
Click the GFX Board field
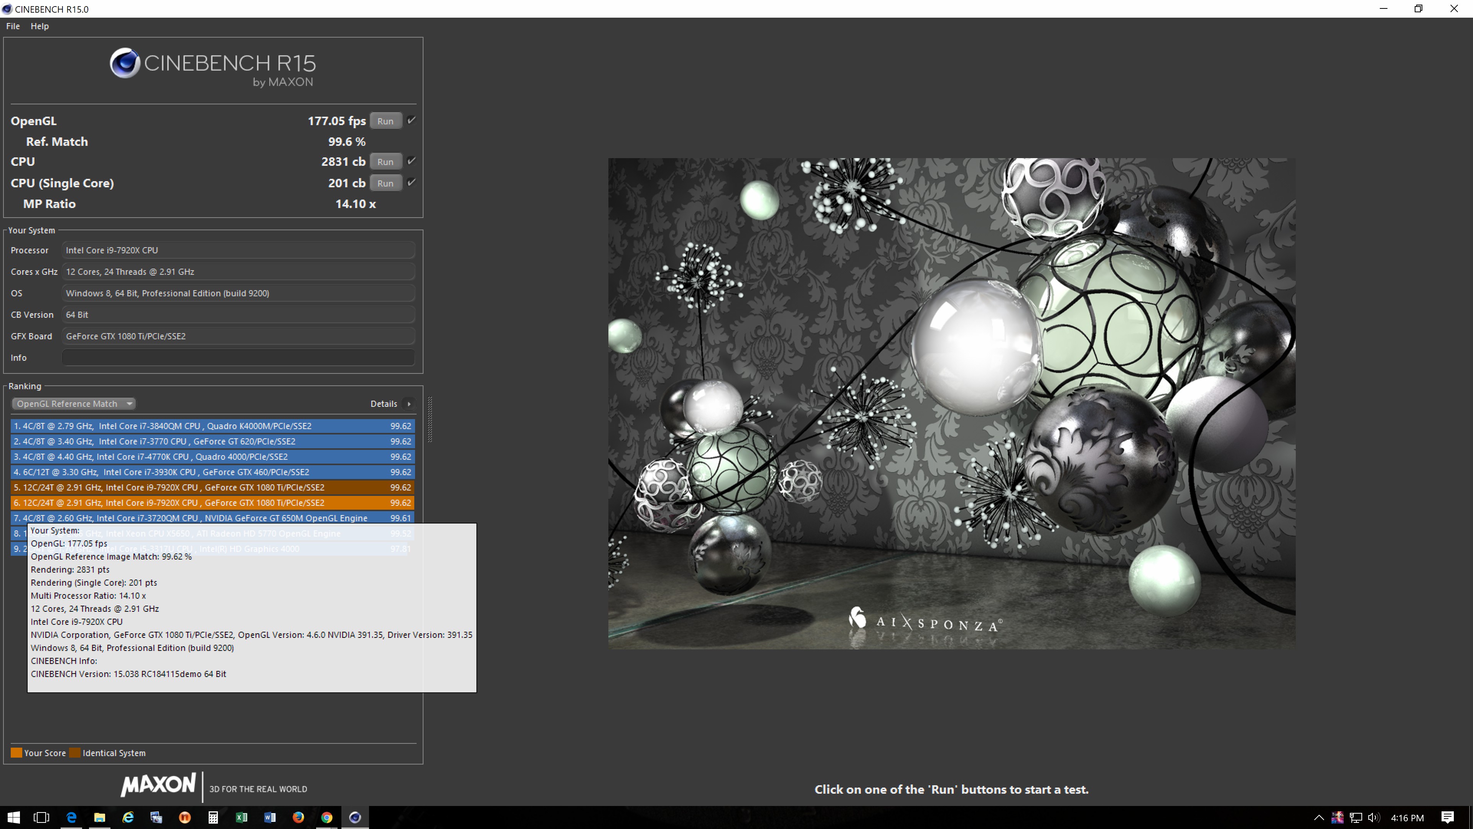pos(238,336)
